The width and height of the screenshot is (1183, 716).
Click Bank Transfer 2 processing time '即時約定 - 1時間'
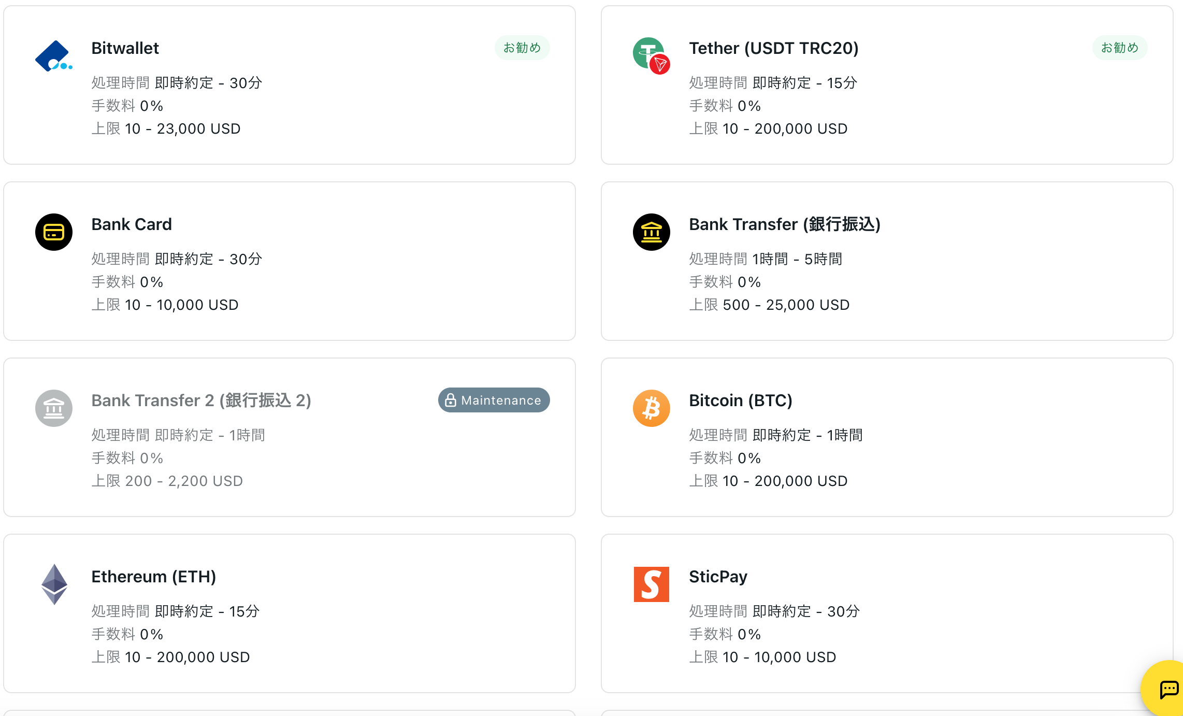pyautogui.click(x=210, y=435)
